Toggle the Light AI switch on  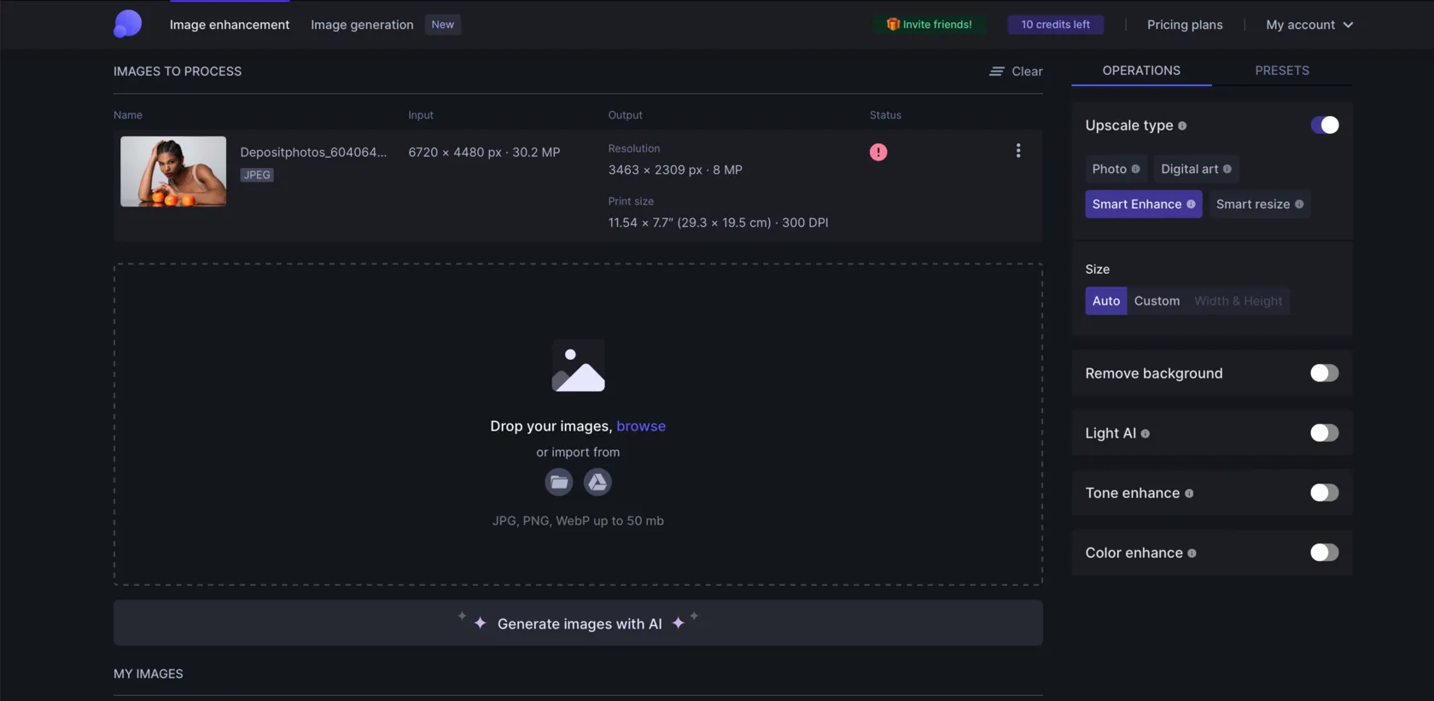click(1324, 433)
